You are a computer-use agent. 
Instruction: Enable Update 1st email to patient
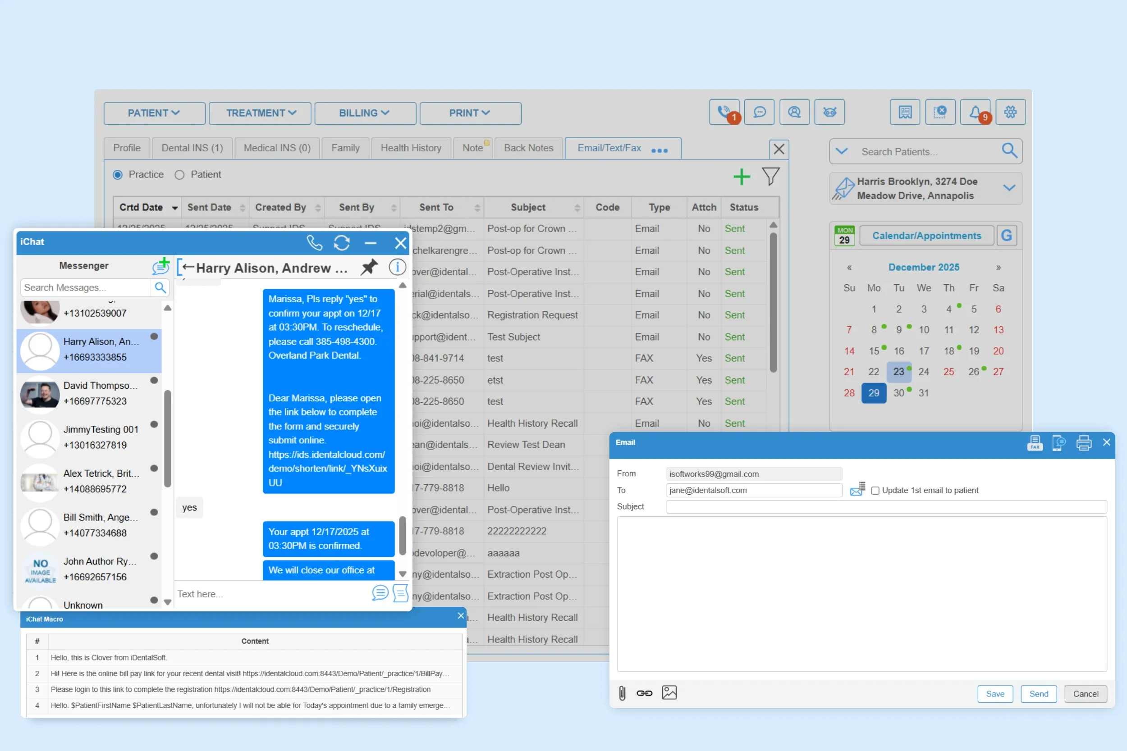(875, 491)
